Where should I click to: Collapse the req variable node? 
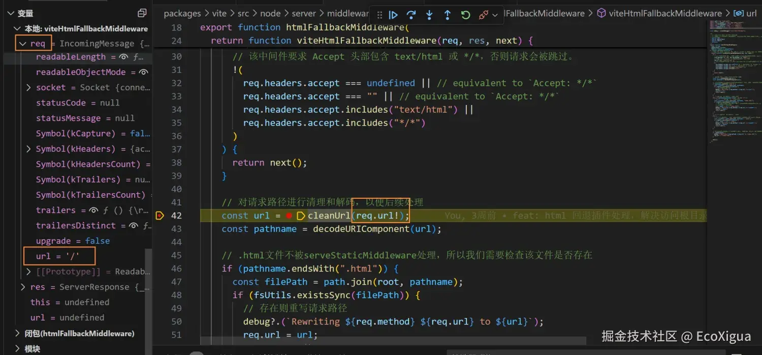pos(22,44)
